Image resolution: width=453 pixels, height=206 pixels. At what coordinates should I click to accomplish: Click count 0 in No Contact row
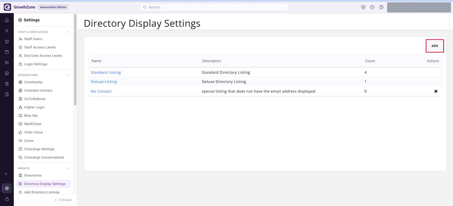[x=366, y=91]
